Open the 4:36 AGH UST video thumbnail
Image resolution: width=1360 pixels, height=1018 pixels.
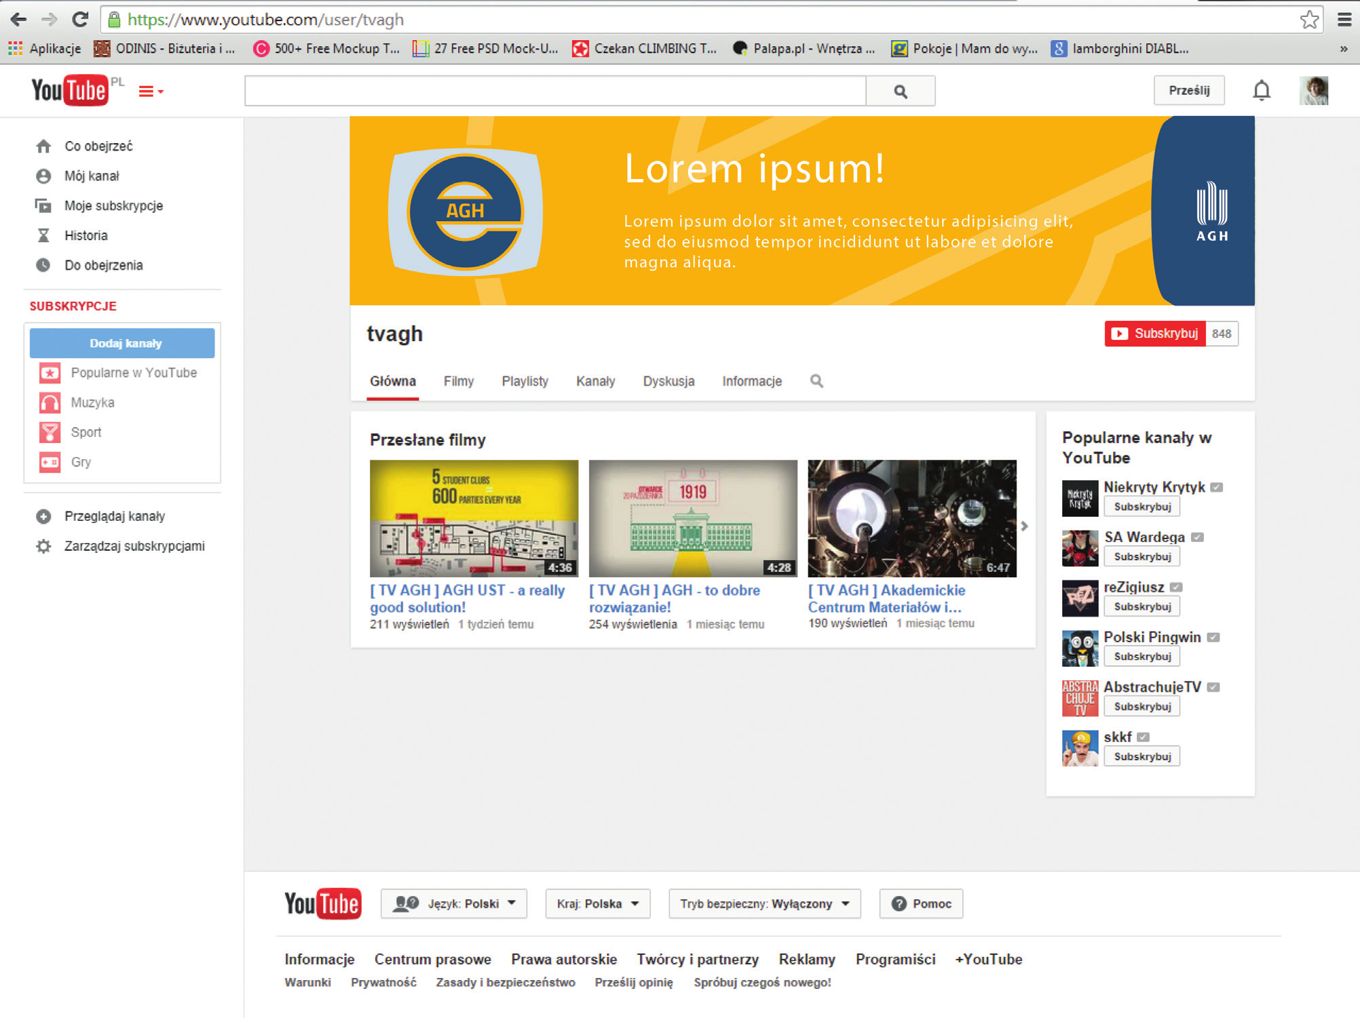[474, 518]
